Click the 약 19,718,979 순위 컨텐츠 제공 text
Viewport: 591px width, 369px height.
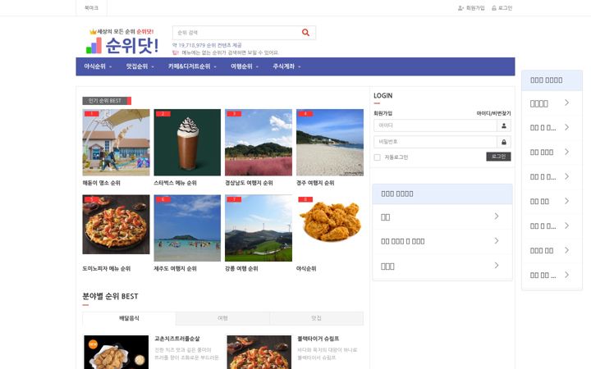pyautogui.click(x=207, y=45)
